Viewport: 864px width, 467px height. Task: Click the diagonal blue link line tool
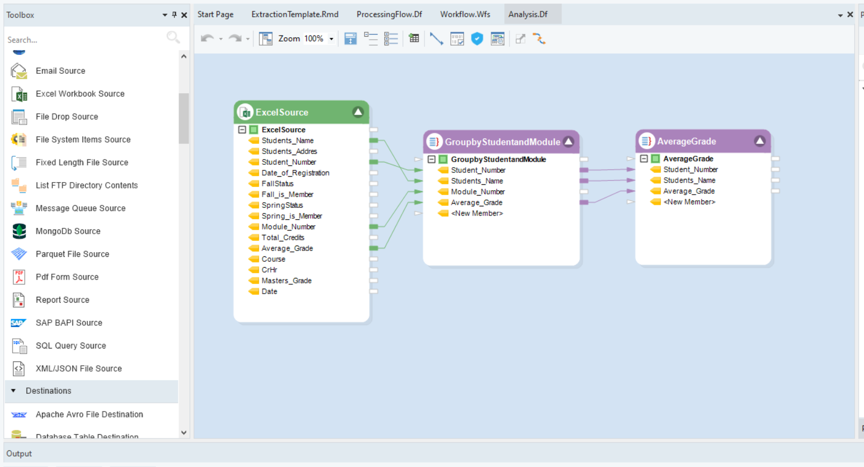436,39
